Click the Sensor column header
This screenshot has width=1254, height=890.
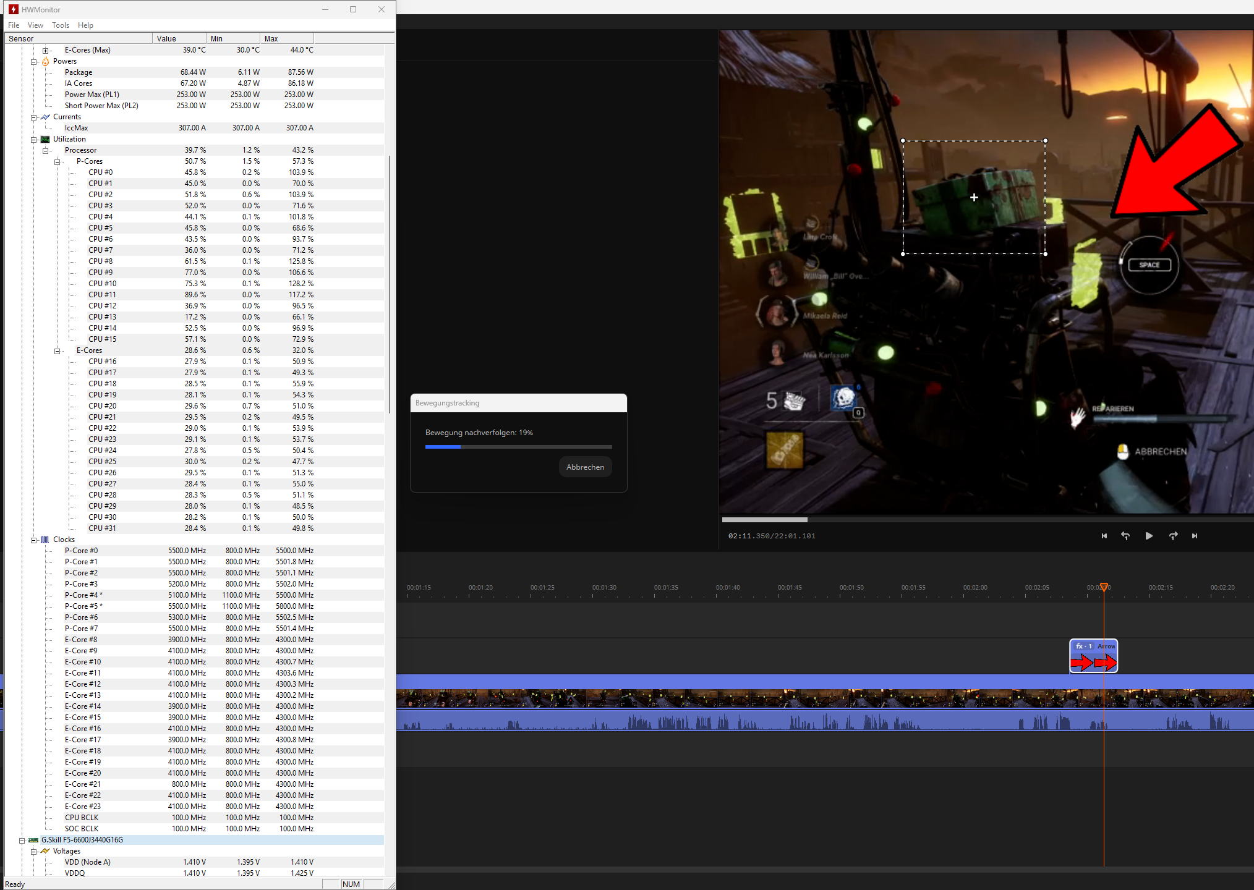point(79,38)
